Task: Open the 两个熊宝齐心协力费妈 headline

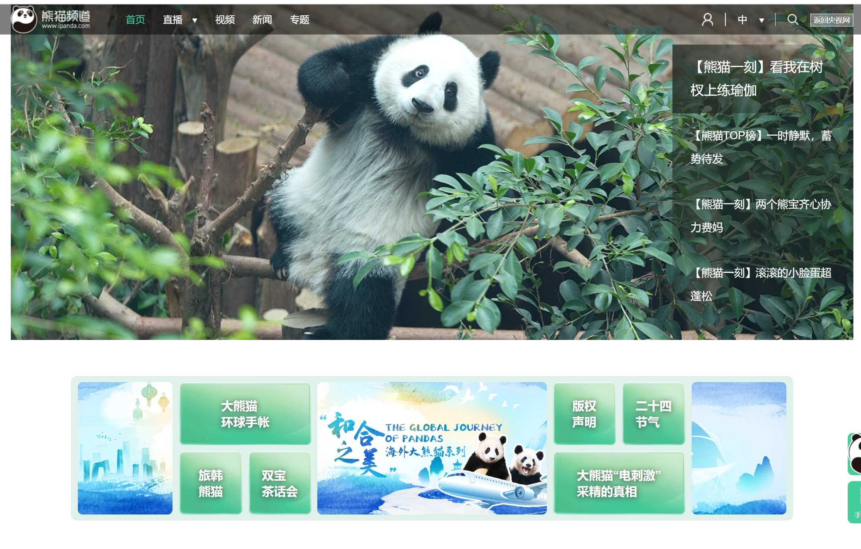Action: (x=760, y=216)
